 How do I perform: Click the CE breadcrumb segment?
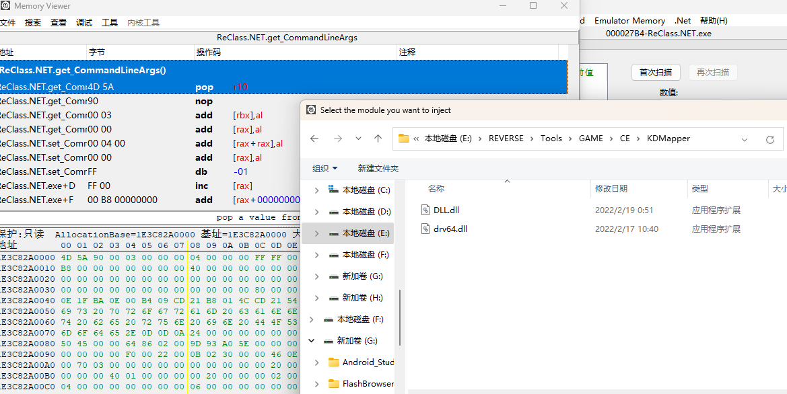coord(625,139)
